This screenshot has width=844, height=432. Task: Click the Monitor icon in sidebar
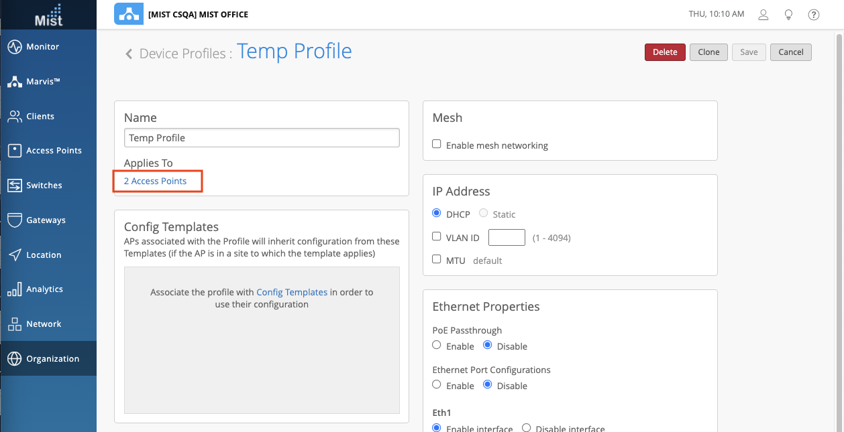point(15,47)
